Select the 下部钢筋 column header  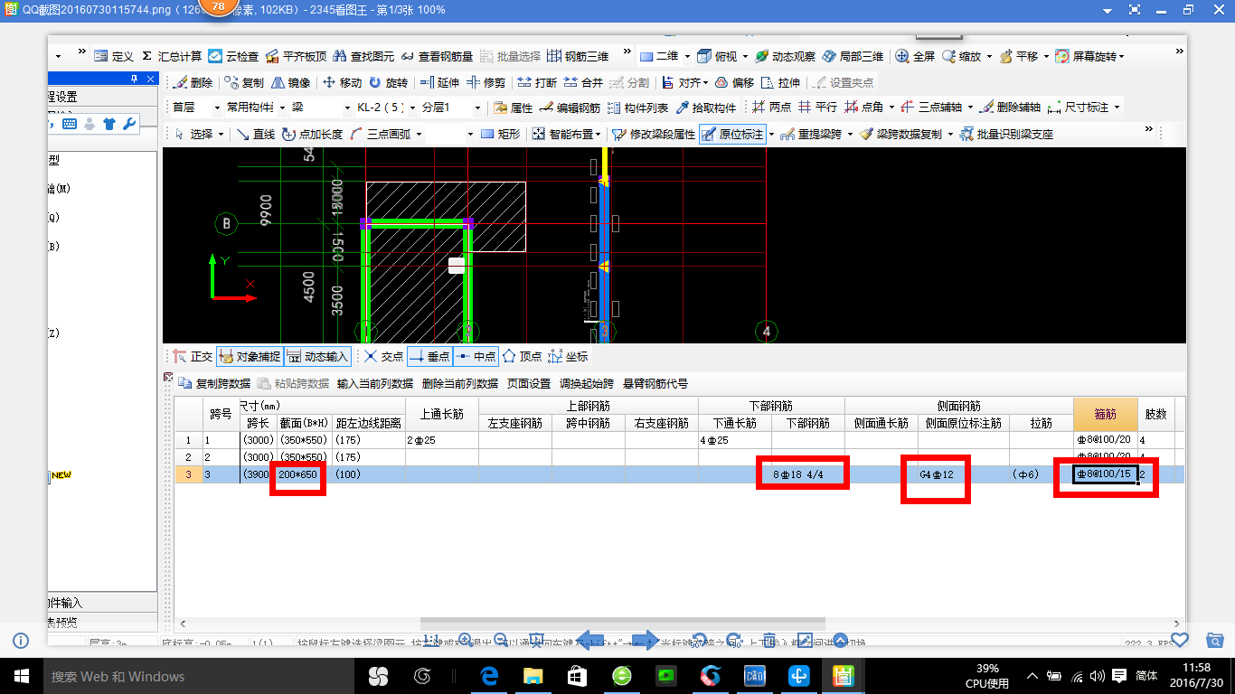point(808,423)
